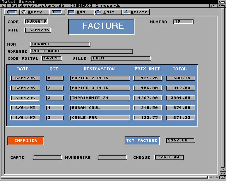
Task: Click the TOT_FACTURE button
Action: tap(142, 141)
